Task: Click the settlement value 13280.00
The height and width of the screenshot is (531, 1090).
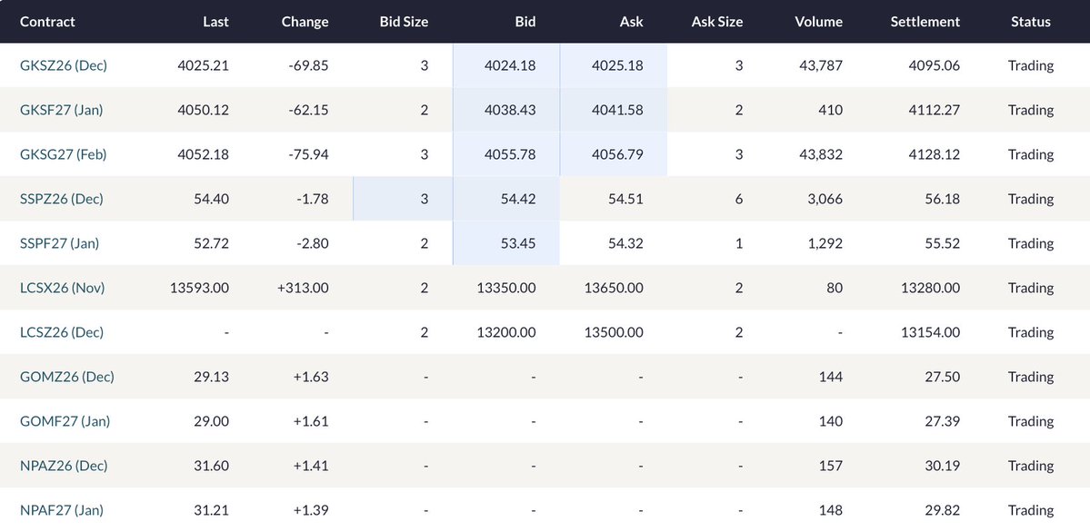Action: click(930, 288)
